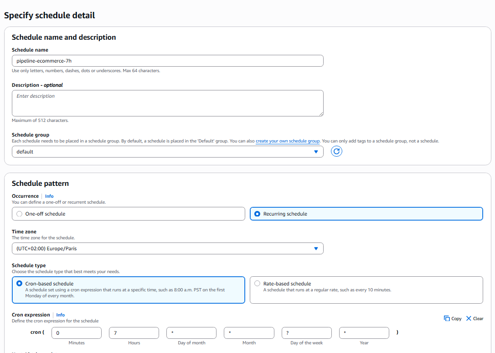Open the Time zone dropdown

click(168, 248)
